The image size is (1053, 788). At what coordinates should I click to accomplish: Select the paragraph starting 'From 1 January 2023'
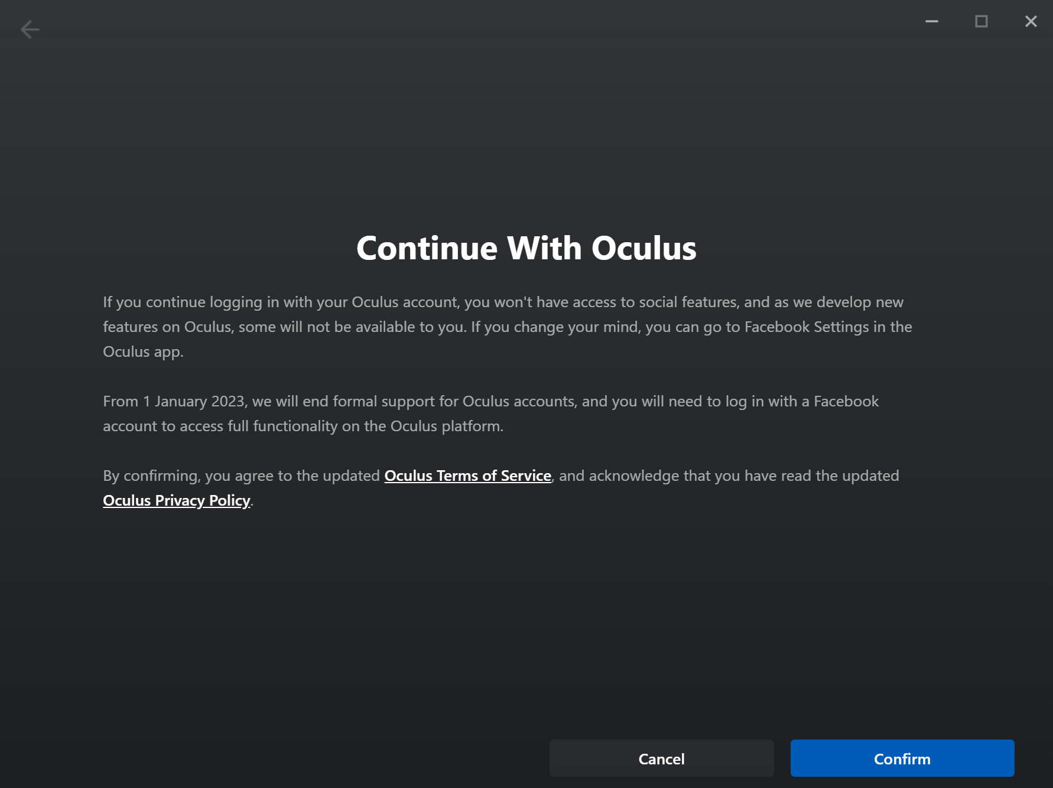(491, 413)
